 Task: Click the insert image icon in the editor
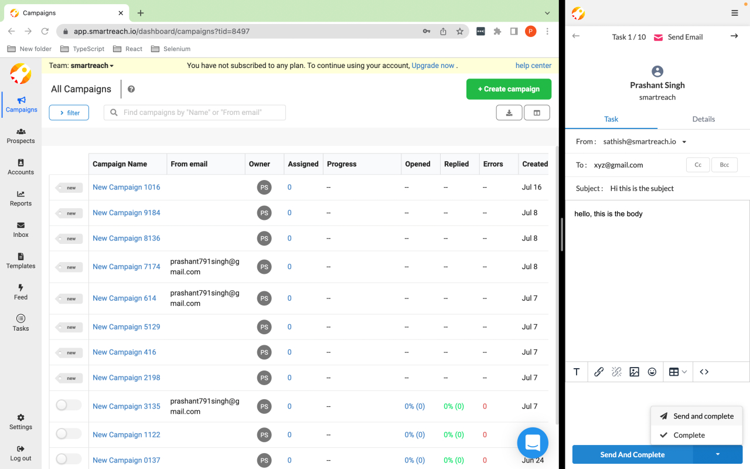tap(634, 372)
